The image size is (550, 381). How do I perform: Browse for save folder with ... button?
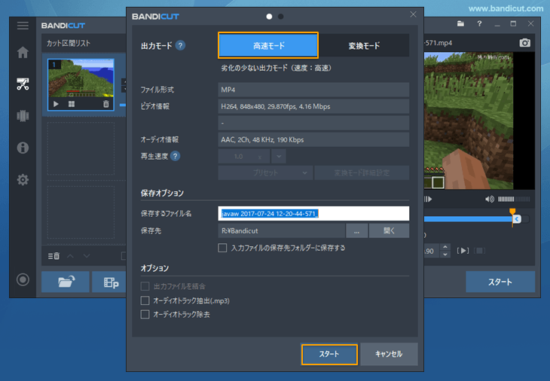coord(356,231)
